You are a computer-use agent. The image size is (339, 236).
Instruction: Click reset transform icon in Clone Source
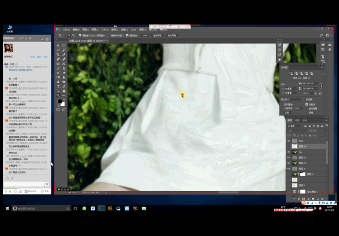click(320, 94)
